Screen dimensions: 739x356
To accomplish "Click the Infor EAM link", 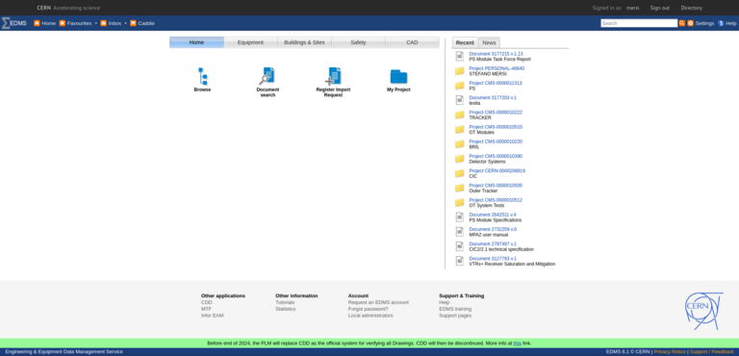I will coord(212,316).
